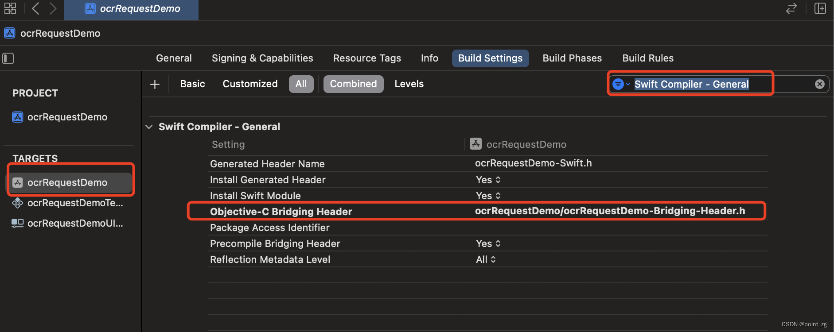This screenshot has height=332, width=834.
Task: Go back with the left chevron
Action: point(36,8)
